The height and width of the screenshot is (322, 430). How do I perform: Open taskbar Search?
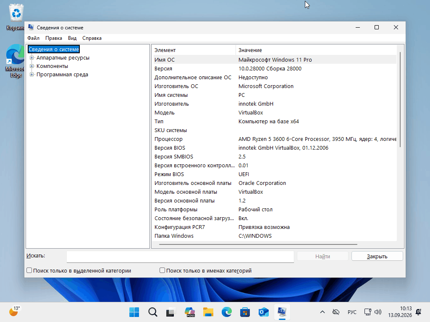click(x=153, y=312)
